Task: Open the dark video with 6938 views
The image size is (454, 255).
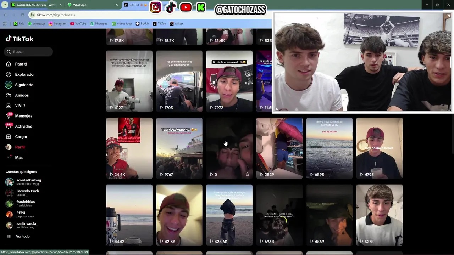Action: point(279,215)
